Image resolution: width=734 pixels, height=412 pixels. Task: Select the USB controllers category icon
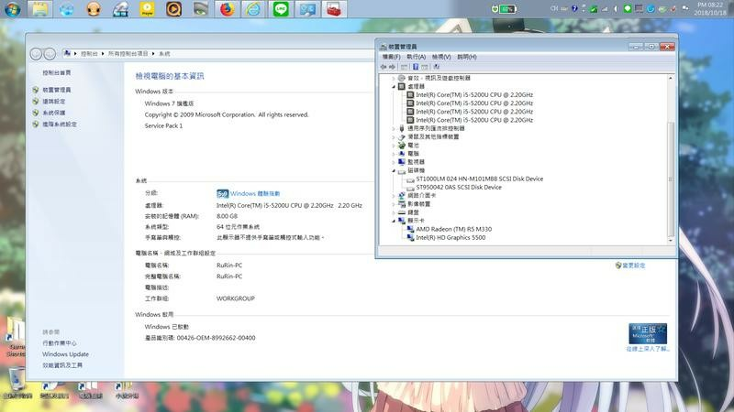[x=402, y=128]
